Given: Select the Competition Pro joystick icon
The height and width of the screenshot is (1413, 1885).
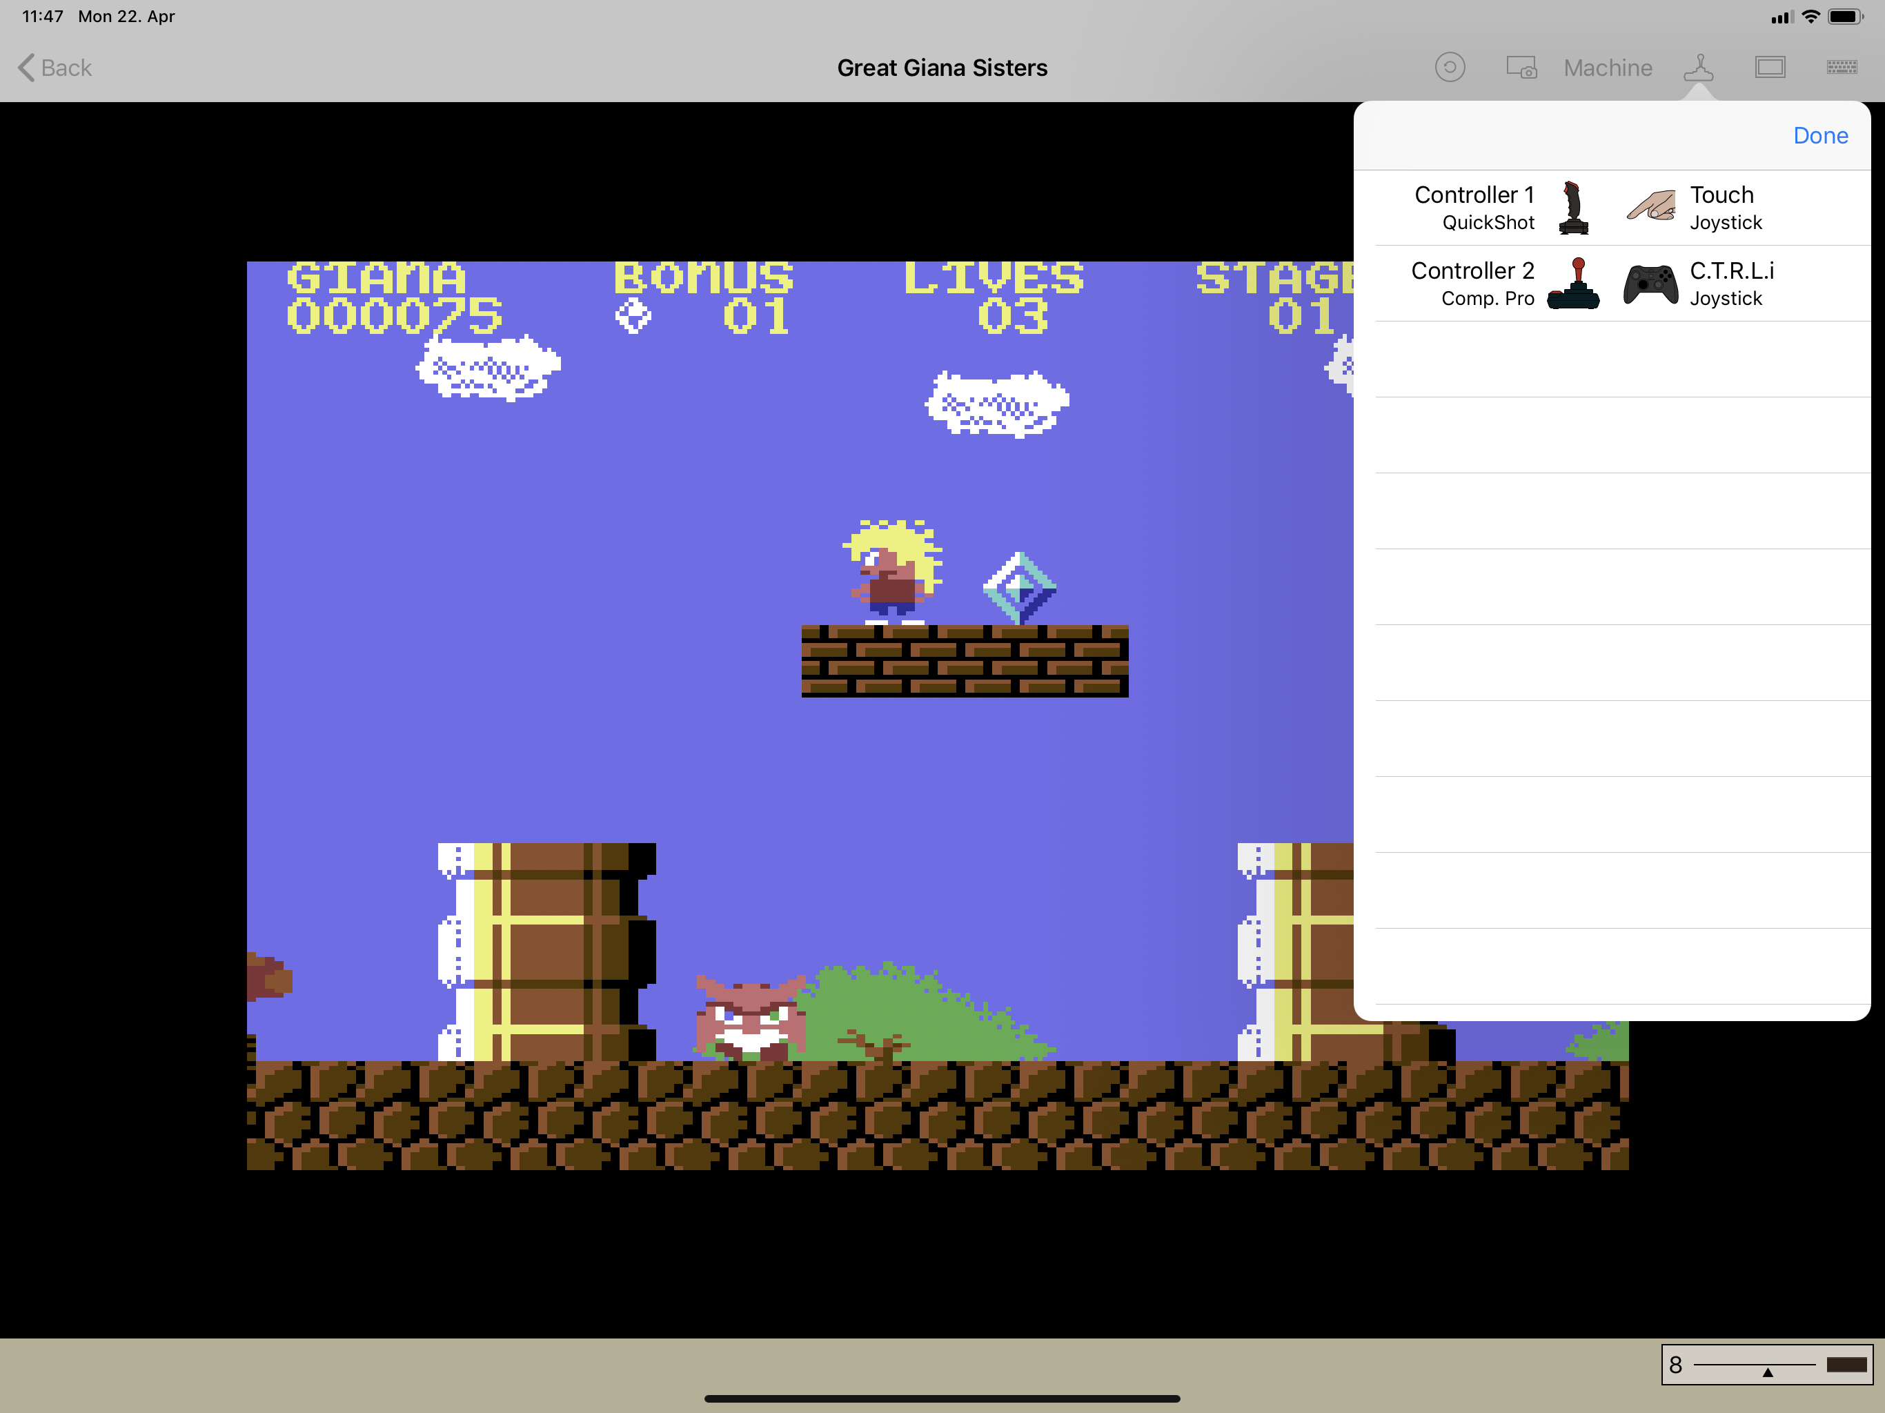Looking at the screenshot, I should 1572,284.
